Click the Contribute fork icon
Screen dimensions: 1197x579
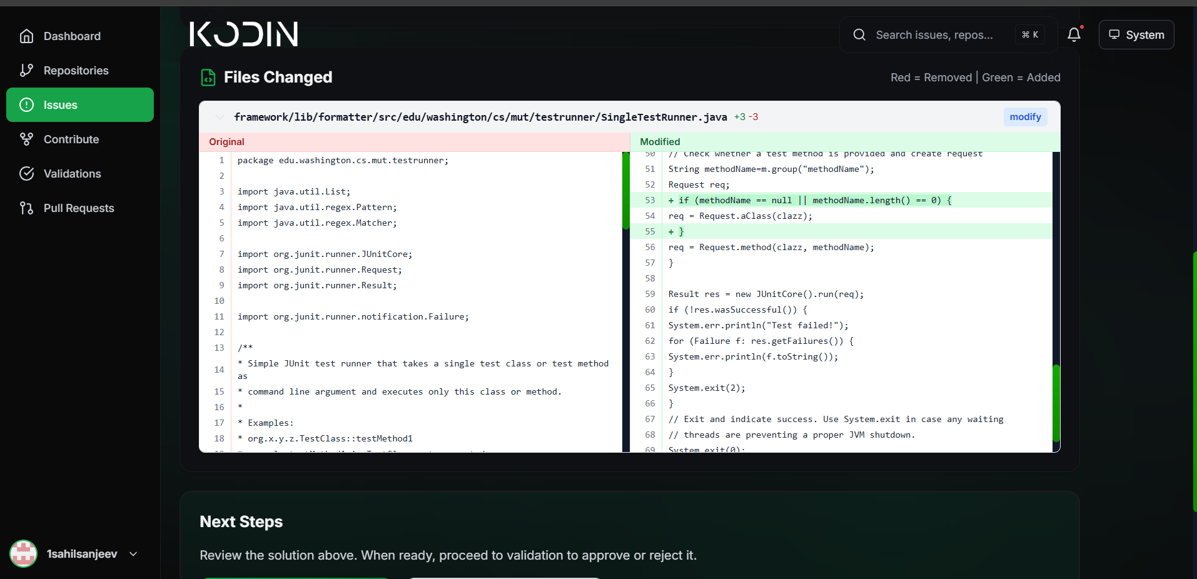(26, 139)
